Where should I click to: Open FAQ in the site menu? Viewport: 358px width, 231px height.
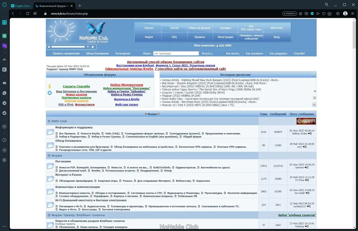coord(174,37)
